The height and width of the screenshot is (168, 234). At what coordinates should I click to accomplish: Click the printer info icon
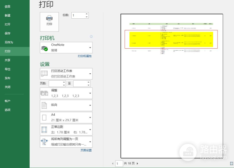click(91, 37)
